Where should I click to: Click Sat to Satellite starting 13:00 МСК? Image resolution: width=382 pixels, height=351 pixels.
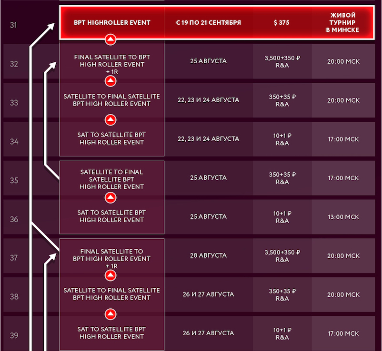pyautogui.click(x=112, y=216)
